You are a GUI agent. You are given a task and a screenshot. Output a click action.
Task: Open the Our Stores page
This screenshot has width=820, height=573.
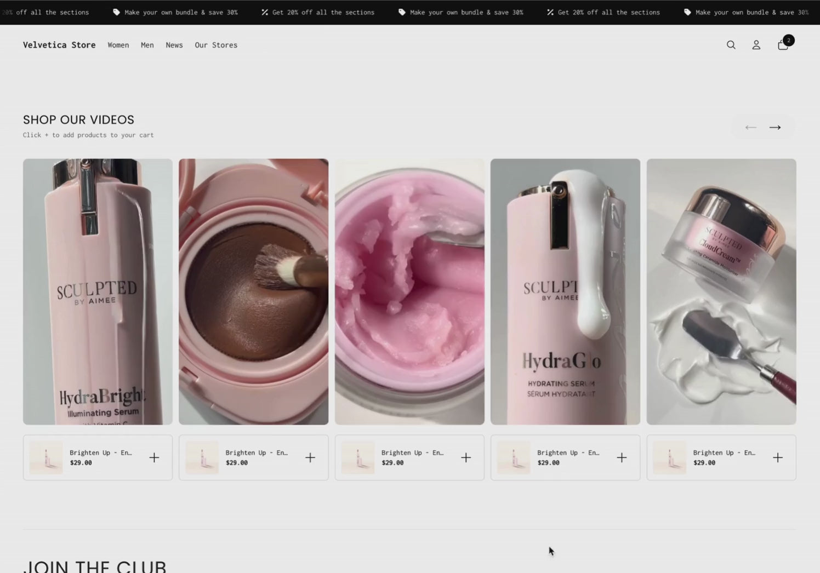(215, 45)
